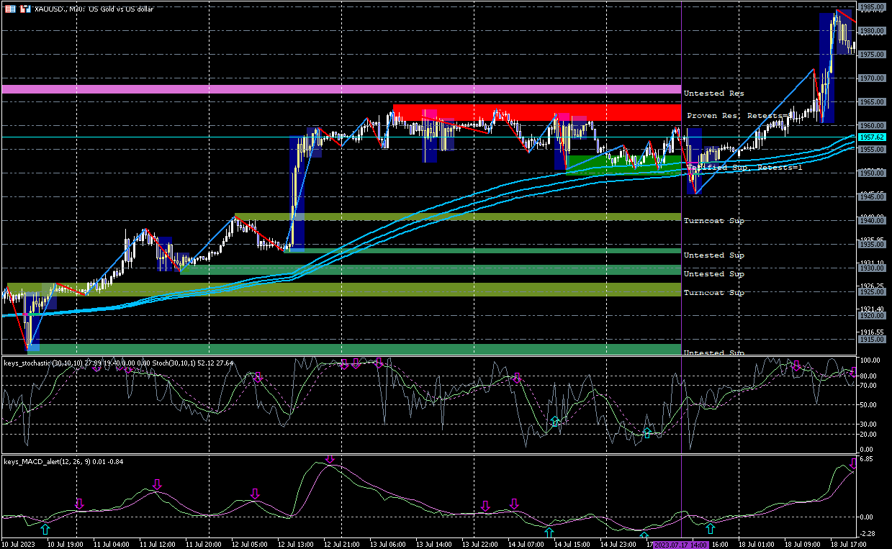Click the 'Untested Res' zone label
This screenshot has width=892, height=549.
[713, 94]
